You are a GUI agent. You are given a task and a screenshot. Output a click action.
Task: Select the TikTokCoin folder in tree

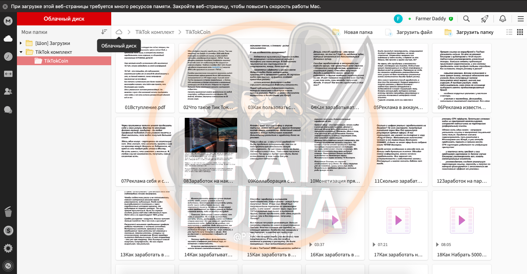[64, 61]
